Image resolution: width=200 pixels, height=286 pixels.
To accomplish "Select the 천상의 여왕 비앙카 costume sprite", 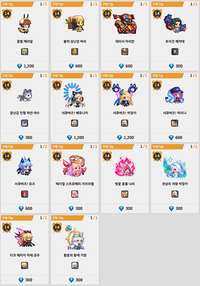I will (175, 167).
